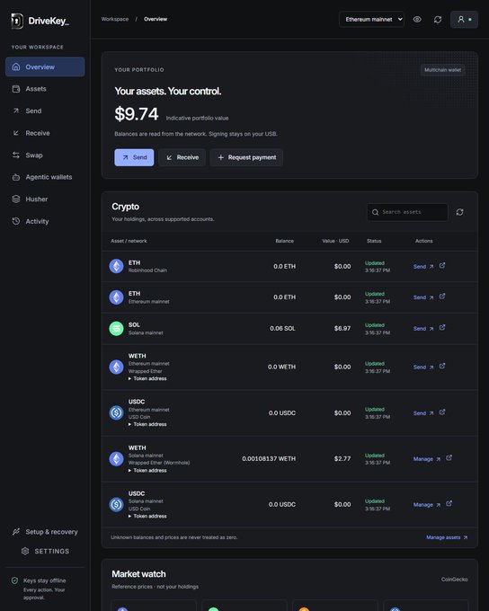Image resolution: width=489 pixels, height=611 pixels.
Task: Toggle balance visibility with the eye icon
Action: 417,19
